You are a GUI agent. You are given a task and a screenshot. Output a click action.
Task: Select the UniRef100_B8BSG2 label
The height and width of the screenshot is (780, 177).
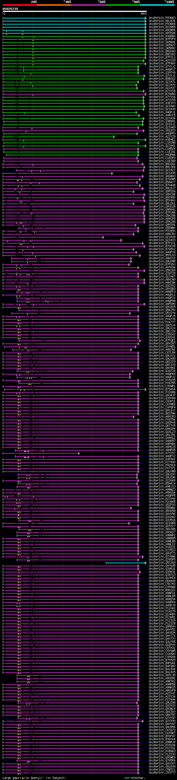point(162,79)
